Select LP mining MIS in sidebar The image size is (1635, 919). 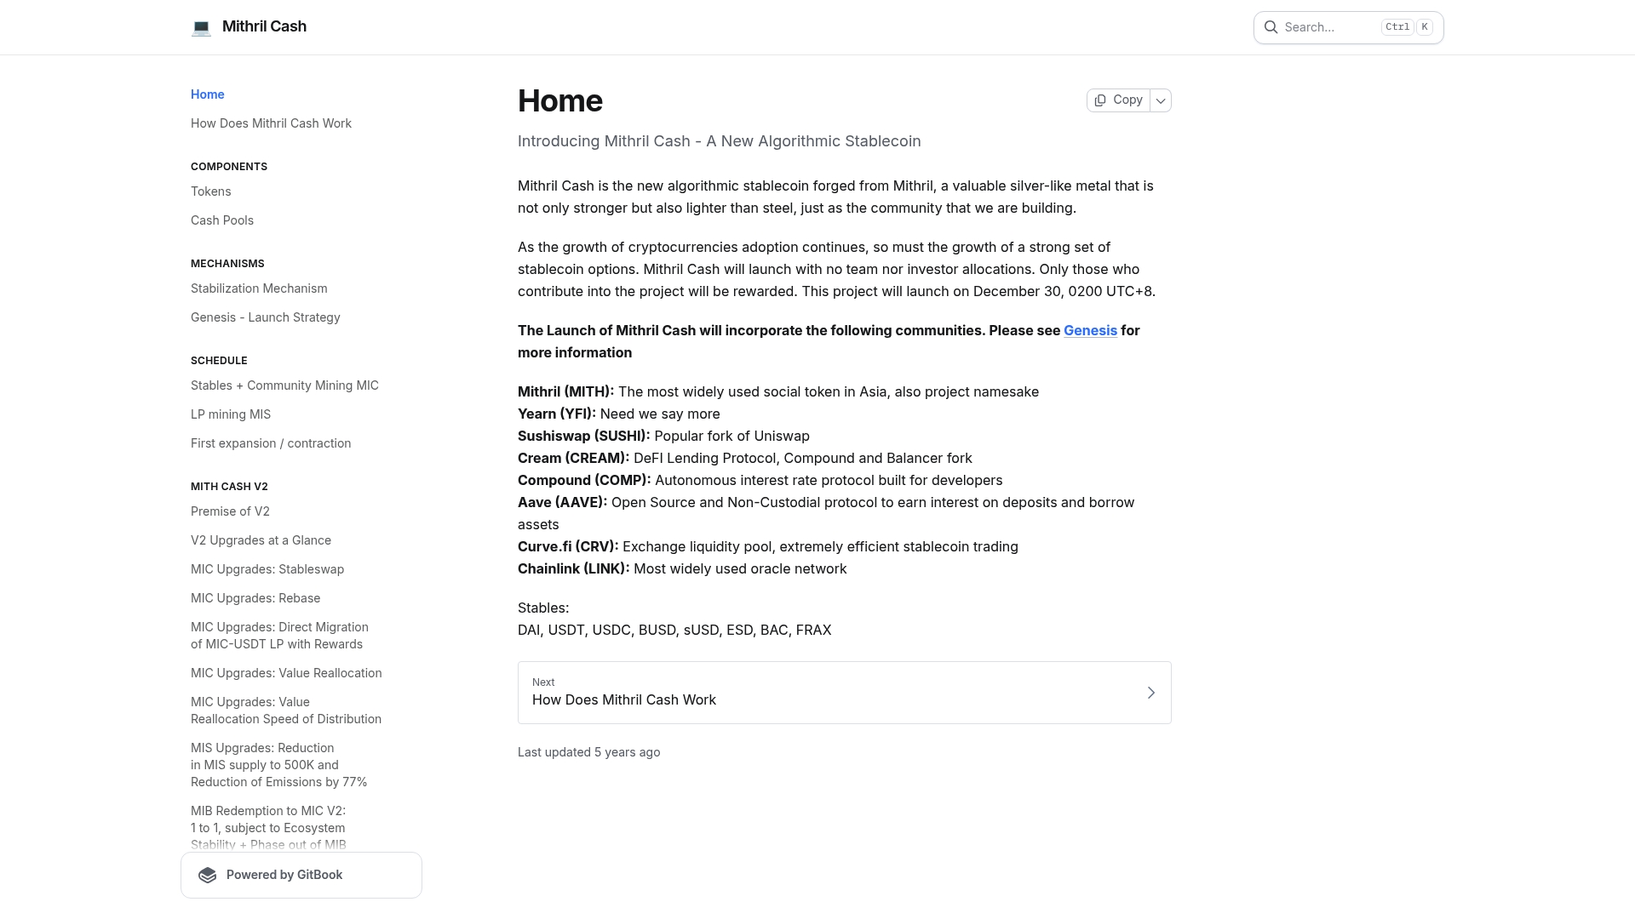[x=231, y=414]
